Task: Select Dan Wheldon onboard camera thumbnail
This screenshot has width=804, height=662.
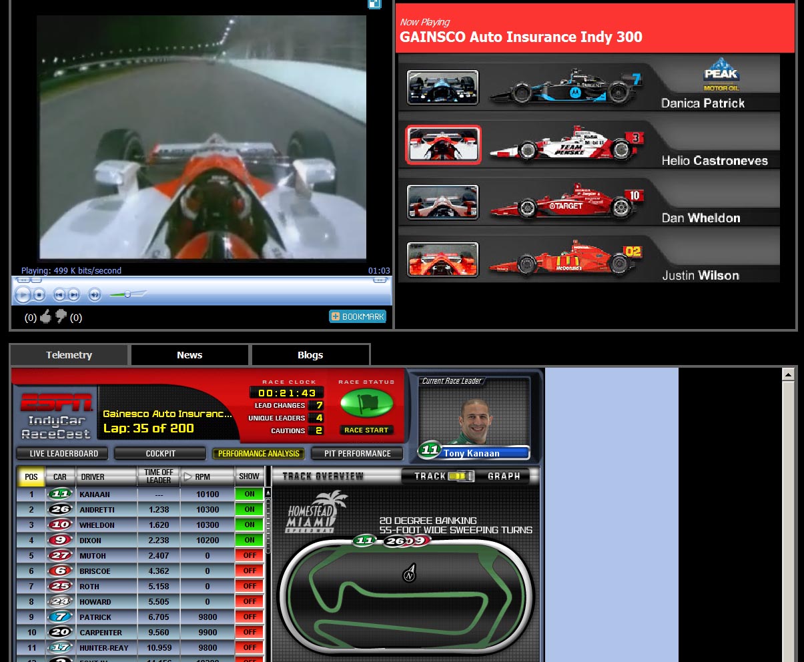Action: [x=443, y=202]
